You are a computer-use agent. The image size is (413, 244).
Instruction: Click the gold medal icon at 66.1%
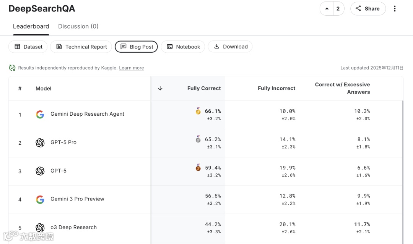198,111
